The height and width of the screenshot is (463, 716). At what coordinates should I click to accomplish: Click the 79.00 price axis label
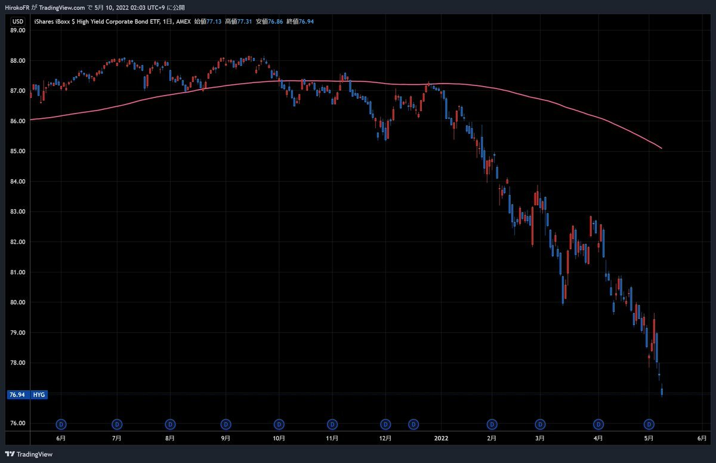(18, 333)
